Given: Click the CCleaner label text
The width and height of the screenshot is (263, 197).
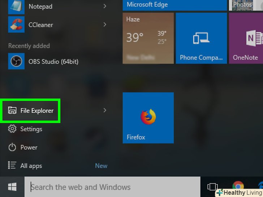Looking at the screenshot, I should tap(41, 25).
